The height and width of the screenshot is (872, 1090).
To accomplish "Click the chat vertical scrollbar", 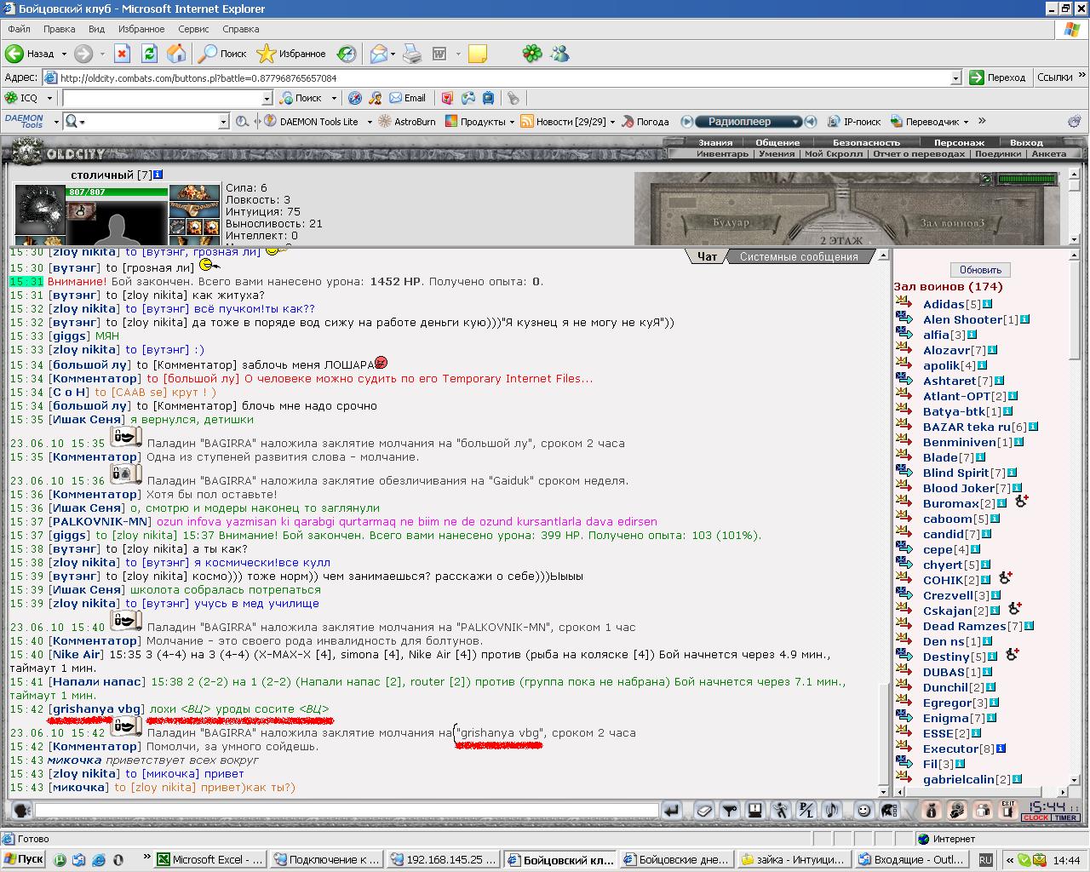I will tap(883, 524).
